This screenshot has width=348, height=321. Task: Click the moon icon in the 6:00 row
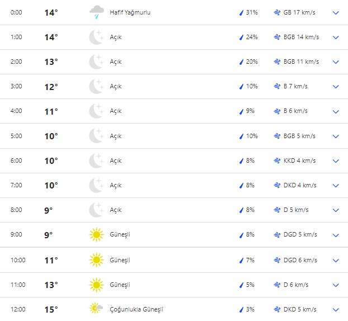point(96,160)
